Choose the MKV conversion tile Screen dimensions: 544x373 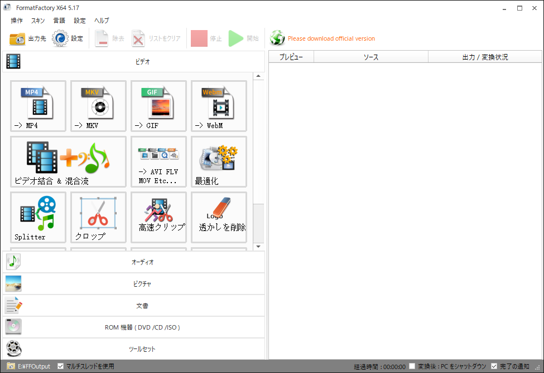click(98, 106)
